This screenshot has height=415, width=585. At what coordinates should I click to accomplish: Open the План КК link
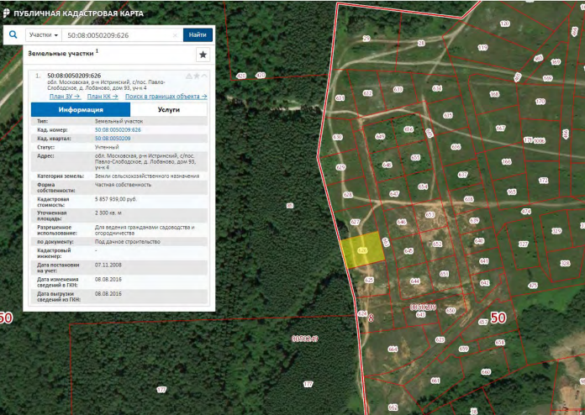(103, 97)
